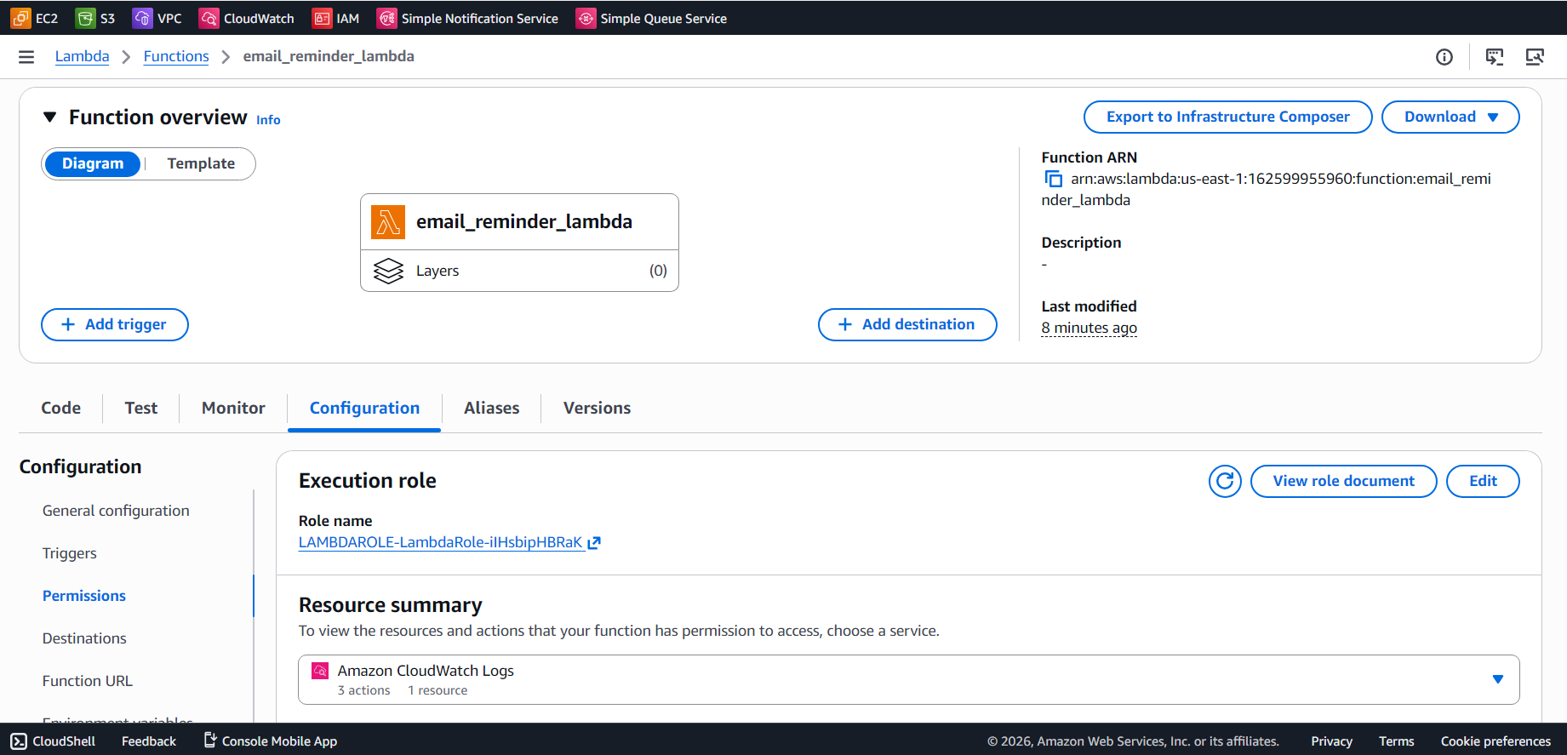This screenshot has height=755, width=1567.
Task: Click the email_reminder_lambda function box in diagram
Action: point(519,221)
